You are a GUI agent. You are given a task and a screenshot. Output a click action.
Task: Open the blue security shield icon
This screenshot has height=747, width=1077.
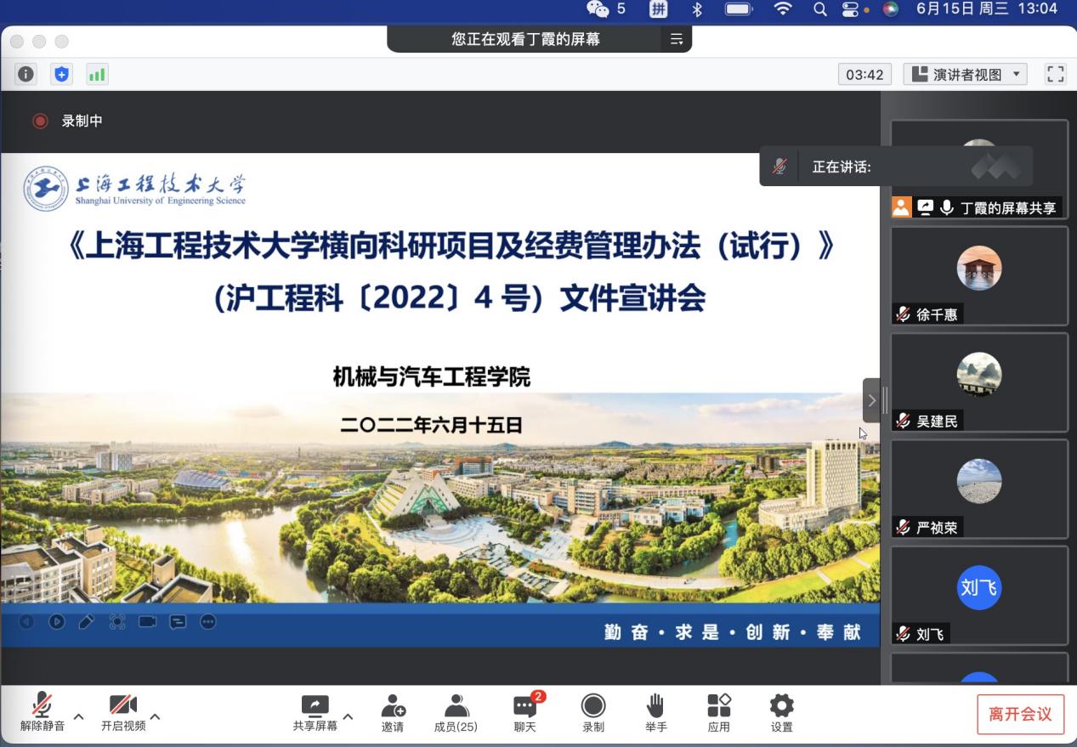[61, 75]
